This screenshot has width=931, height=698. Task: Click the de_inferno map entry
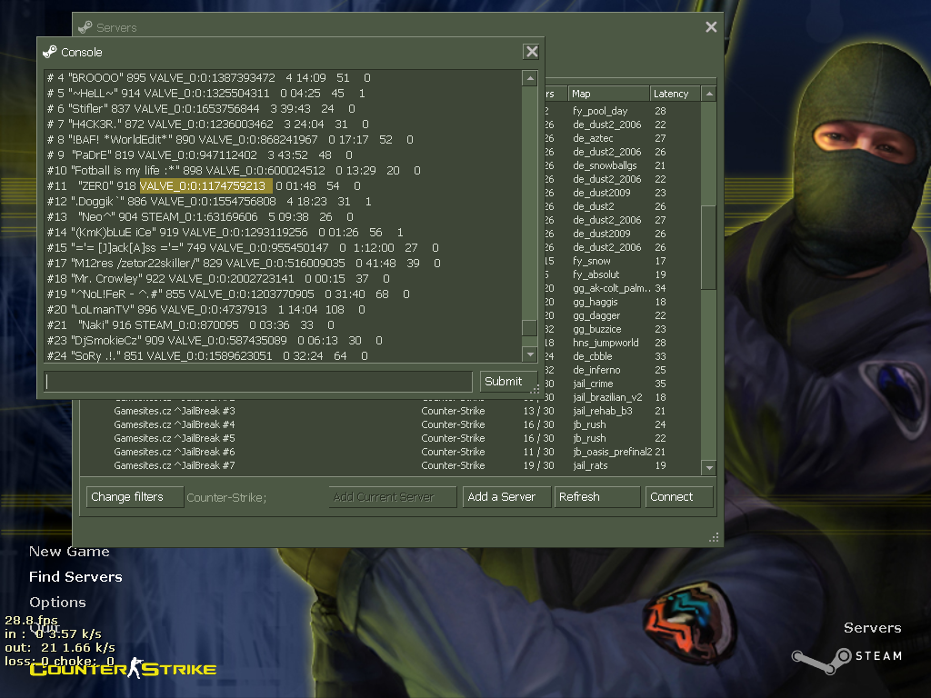tap(596, 371)
